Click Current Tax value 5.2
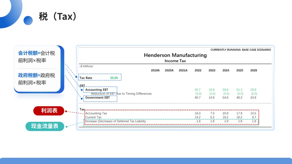This screenshot has height=164, width=292. (x=212, y=117)
